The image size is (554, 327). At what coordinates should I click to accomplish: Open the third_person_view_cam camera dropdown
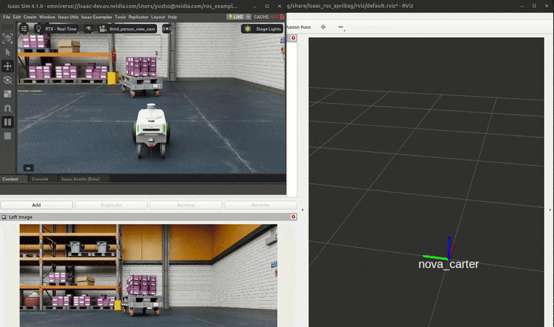pos(128,29)
